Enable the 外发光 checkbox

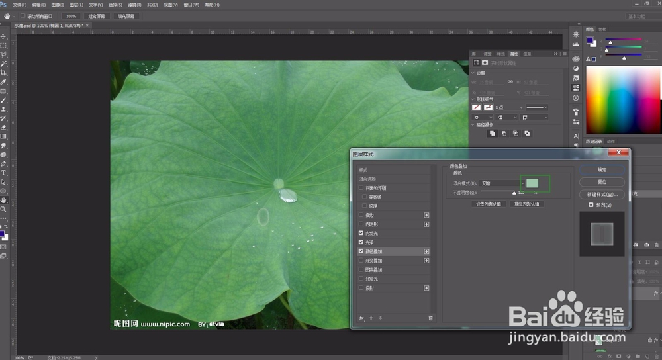[x=361, y=279]
